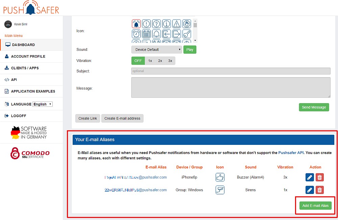338x220 pixels.
Task: Click Add E-mail Alias button
Action: [315, 205]
